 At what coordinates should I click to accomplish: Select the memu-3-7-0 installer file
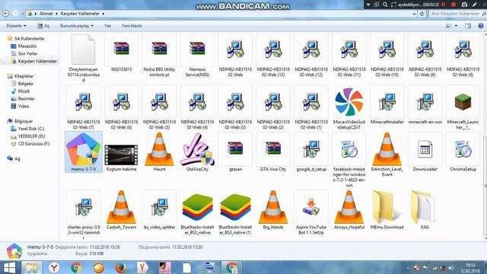[x=83, y=151]
